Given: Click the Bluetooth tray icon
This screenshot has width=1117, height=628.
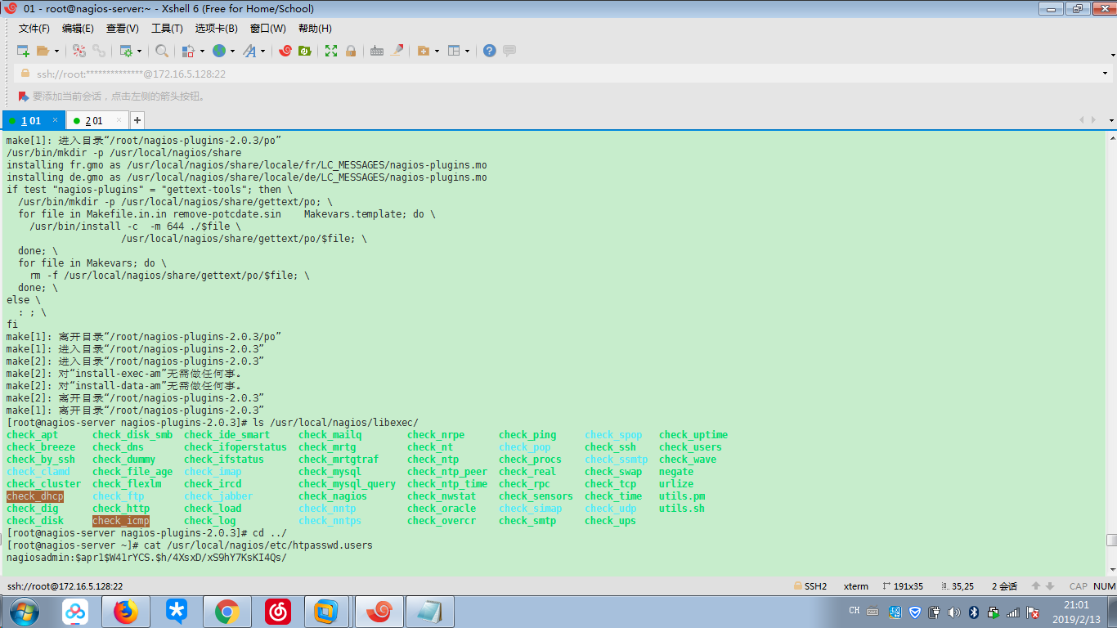Looking at the screenshot, I should [x=974, y=612].
